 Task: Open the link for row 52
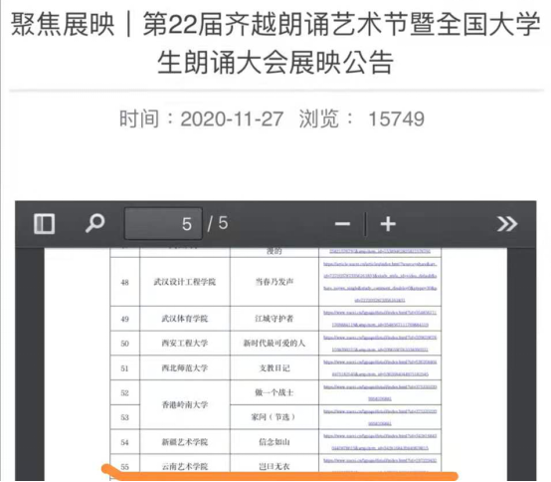380,392
